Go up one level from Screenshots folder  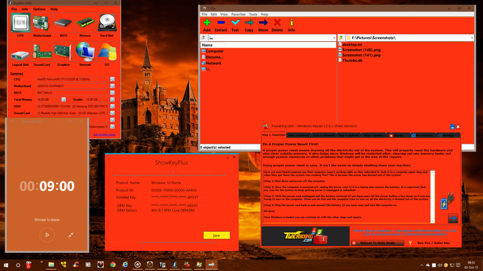341,38
